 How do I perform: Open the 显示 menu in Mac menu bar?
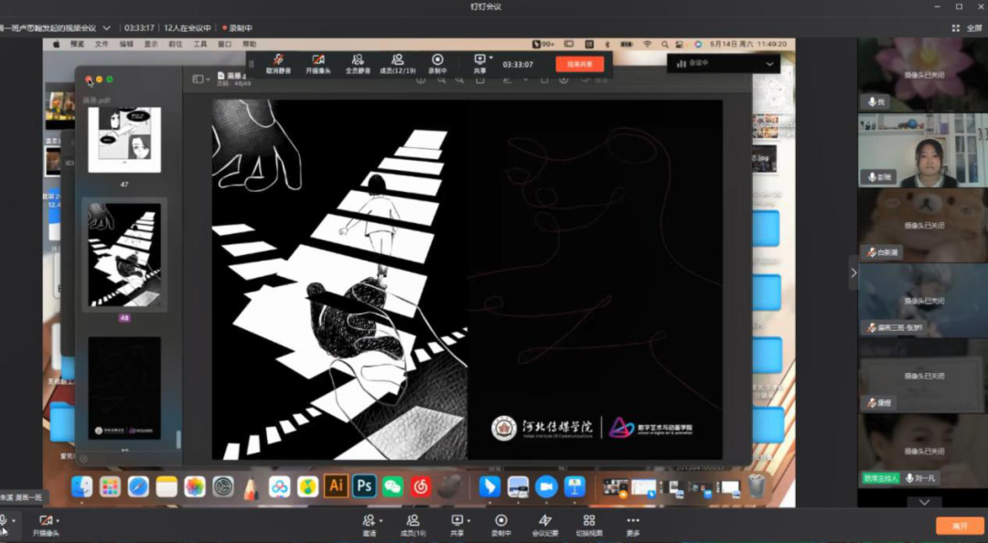pos(151,44)
